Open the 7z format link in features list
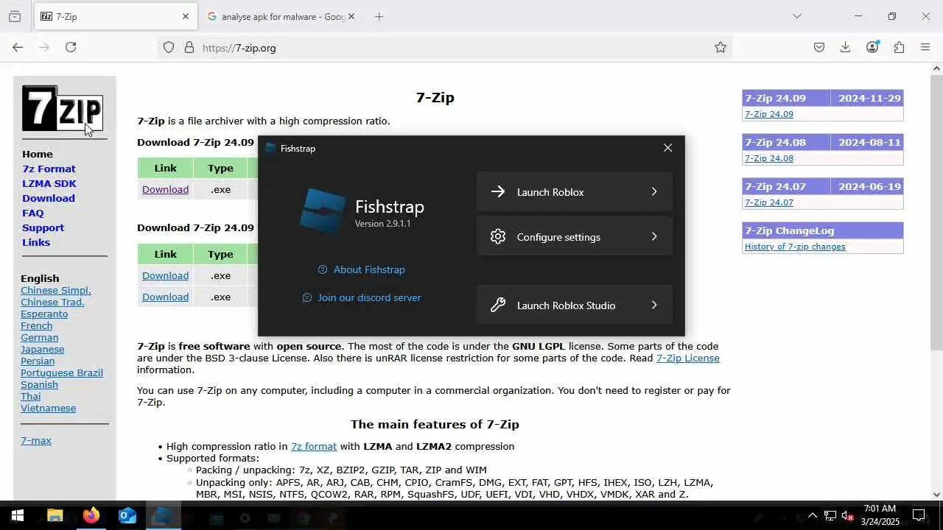The height and width of the screenshot is (530, 943). coord(314,446)
